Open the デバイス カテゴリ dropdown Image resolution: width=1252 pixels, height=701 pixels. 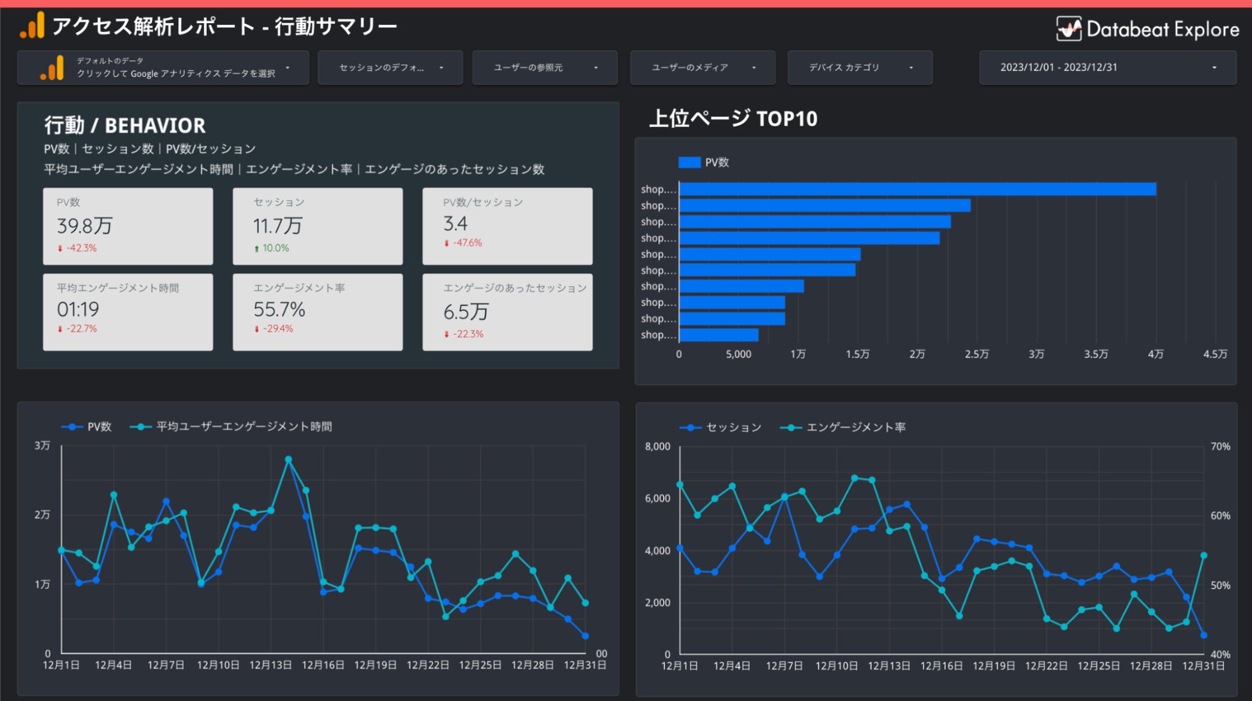click(860, 68)
